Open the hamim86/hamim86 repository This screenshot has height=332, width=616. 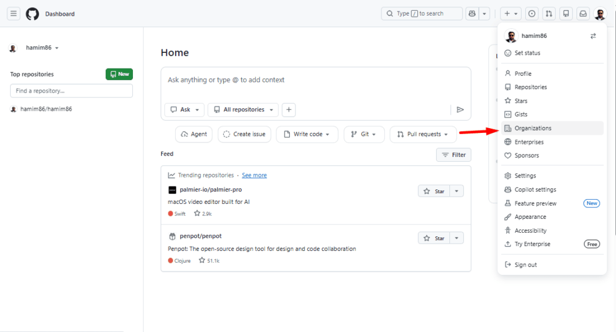(46, 109)
